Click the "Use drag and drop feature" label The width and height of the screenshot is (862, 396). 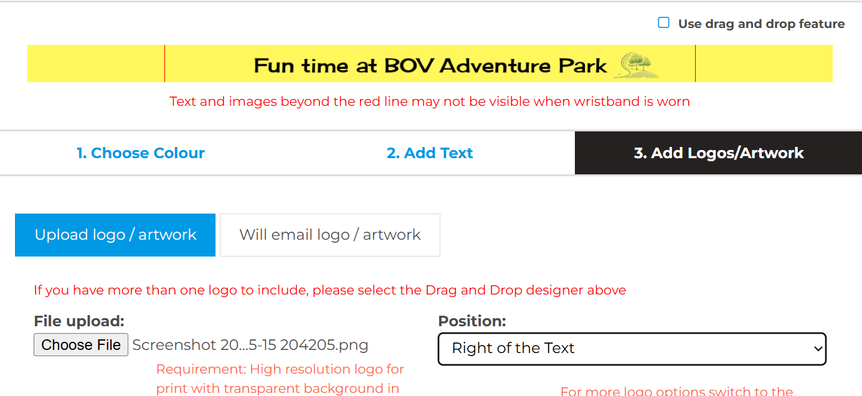click(x=761, y=24)
